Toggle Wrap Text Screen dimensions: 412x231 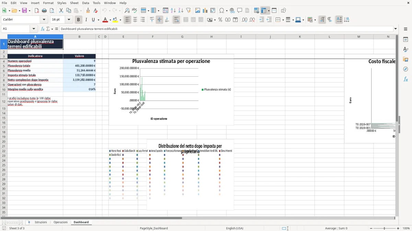176,20
